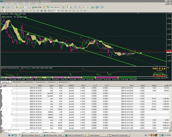Open the Periods clock dropdown button
Screen dimensions: 172x137
click(x=97, y=7)
